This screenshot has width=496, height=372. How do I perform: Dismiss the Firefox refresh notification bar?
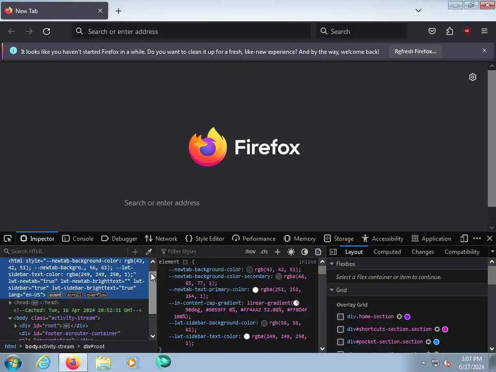click(484, 50)
